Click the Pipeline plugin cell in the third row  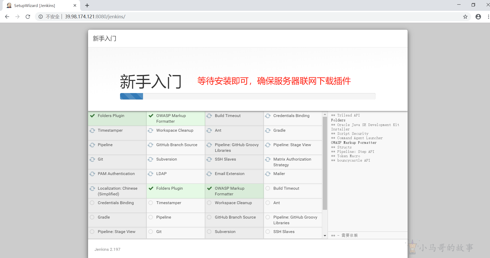point(117,147)
